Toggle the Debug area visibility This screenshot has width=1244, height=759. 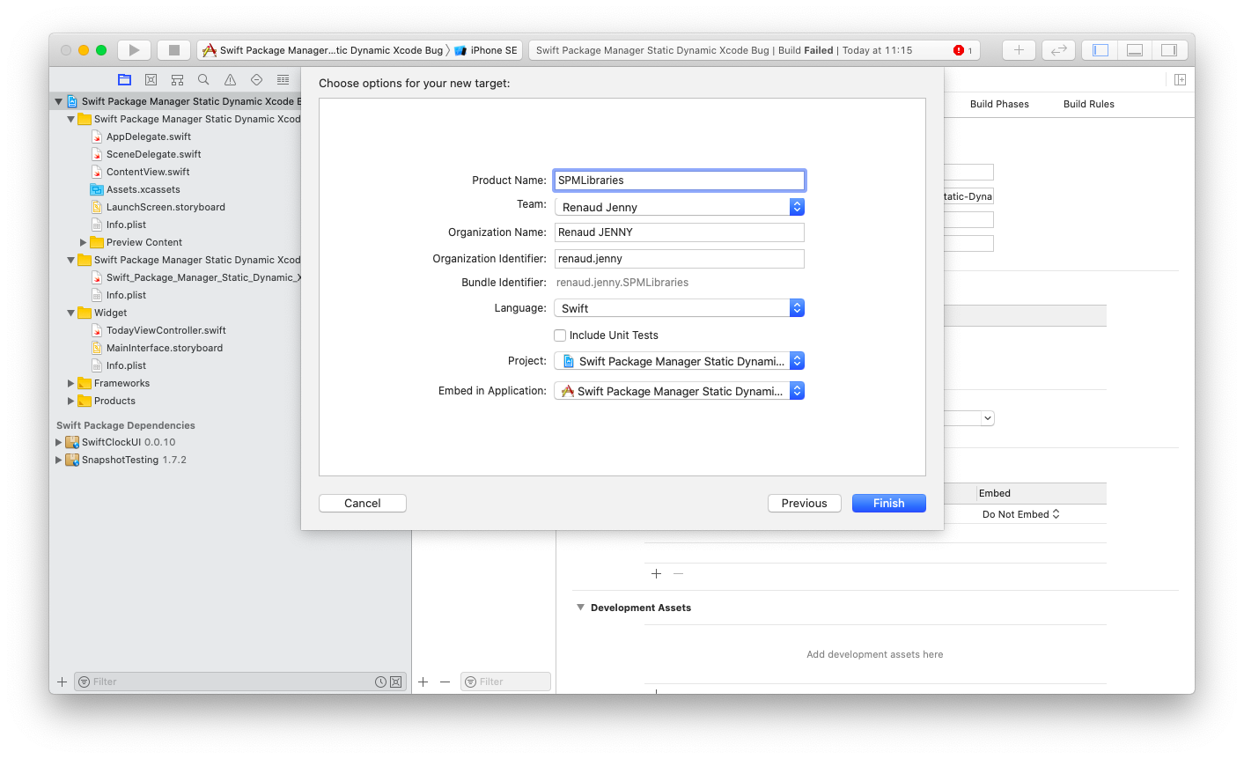1135,50
